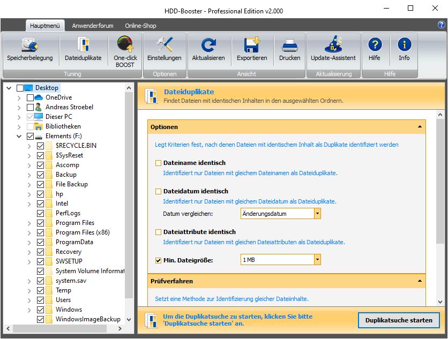
Task: Click the Drucken printer icon
Action: point(290,46)
